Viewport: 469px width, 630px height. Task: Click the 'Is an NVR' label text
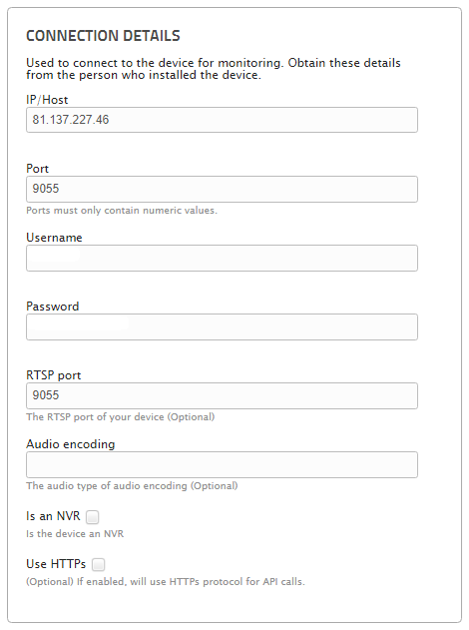53,516
